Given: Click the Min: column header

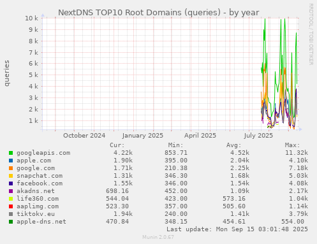Looking at the screenshot, I should (175, 145).
